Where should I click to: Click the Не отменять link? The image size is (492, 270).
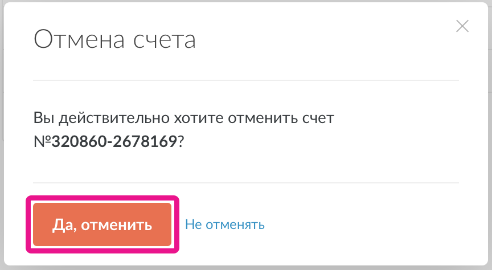[x=225, y=224]
